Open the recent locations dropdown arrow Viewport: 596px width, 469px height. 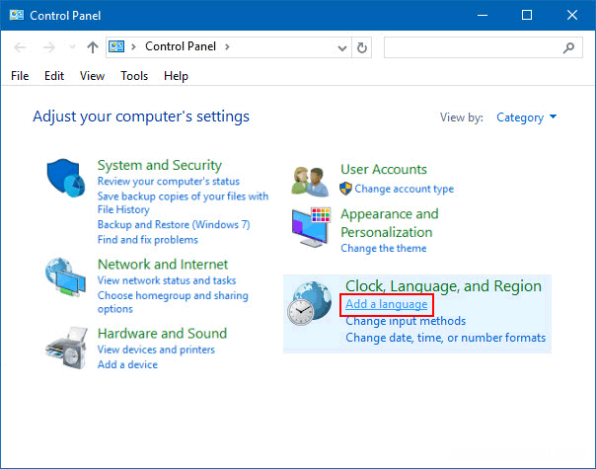point(72,47)
